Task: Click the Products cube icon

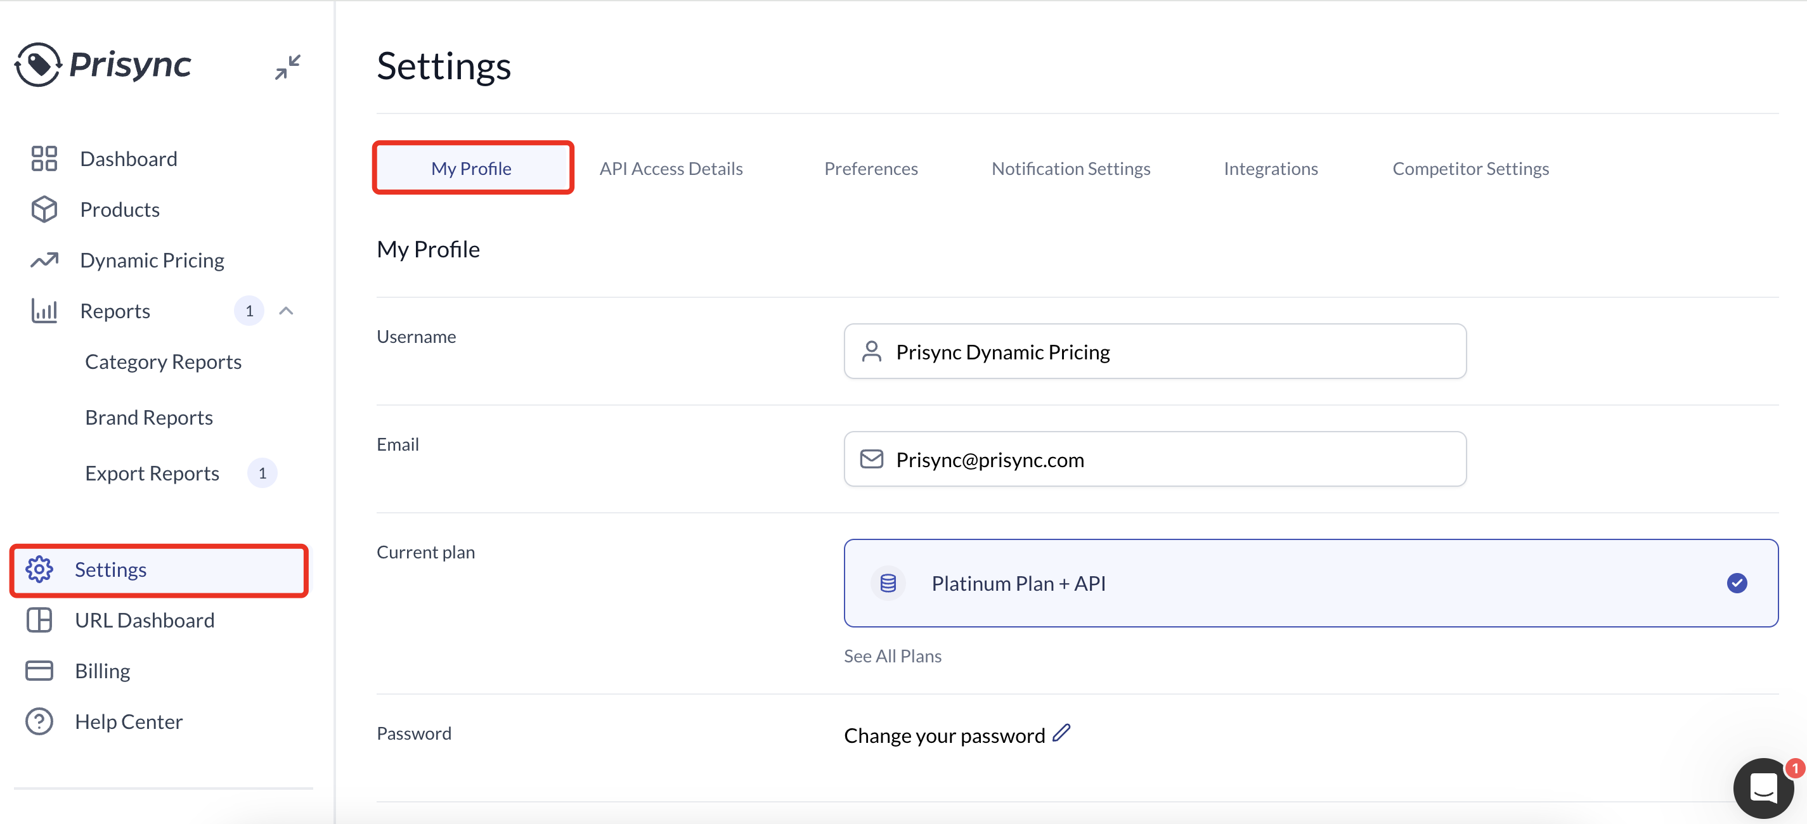Action: tap(44, 209)
